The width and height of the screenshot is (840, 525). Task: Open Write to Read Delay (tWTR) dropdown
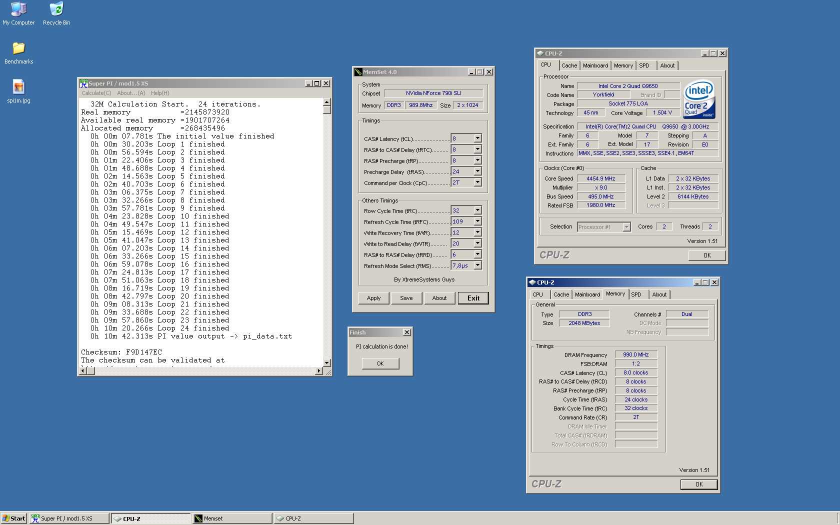click(x=477, y=243)
